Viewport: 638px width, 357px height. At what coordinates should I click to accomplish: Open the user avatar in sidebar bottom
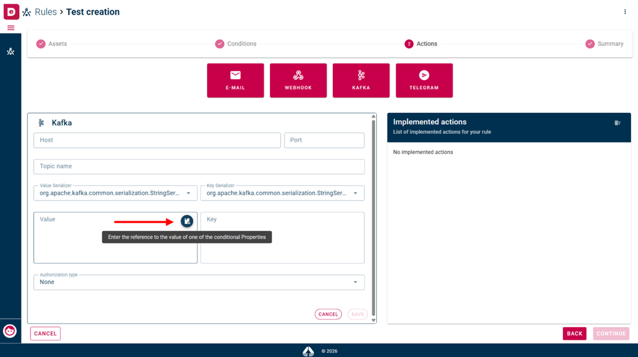coord(10,331)
